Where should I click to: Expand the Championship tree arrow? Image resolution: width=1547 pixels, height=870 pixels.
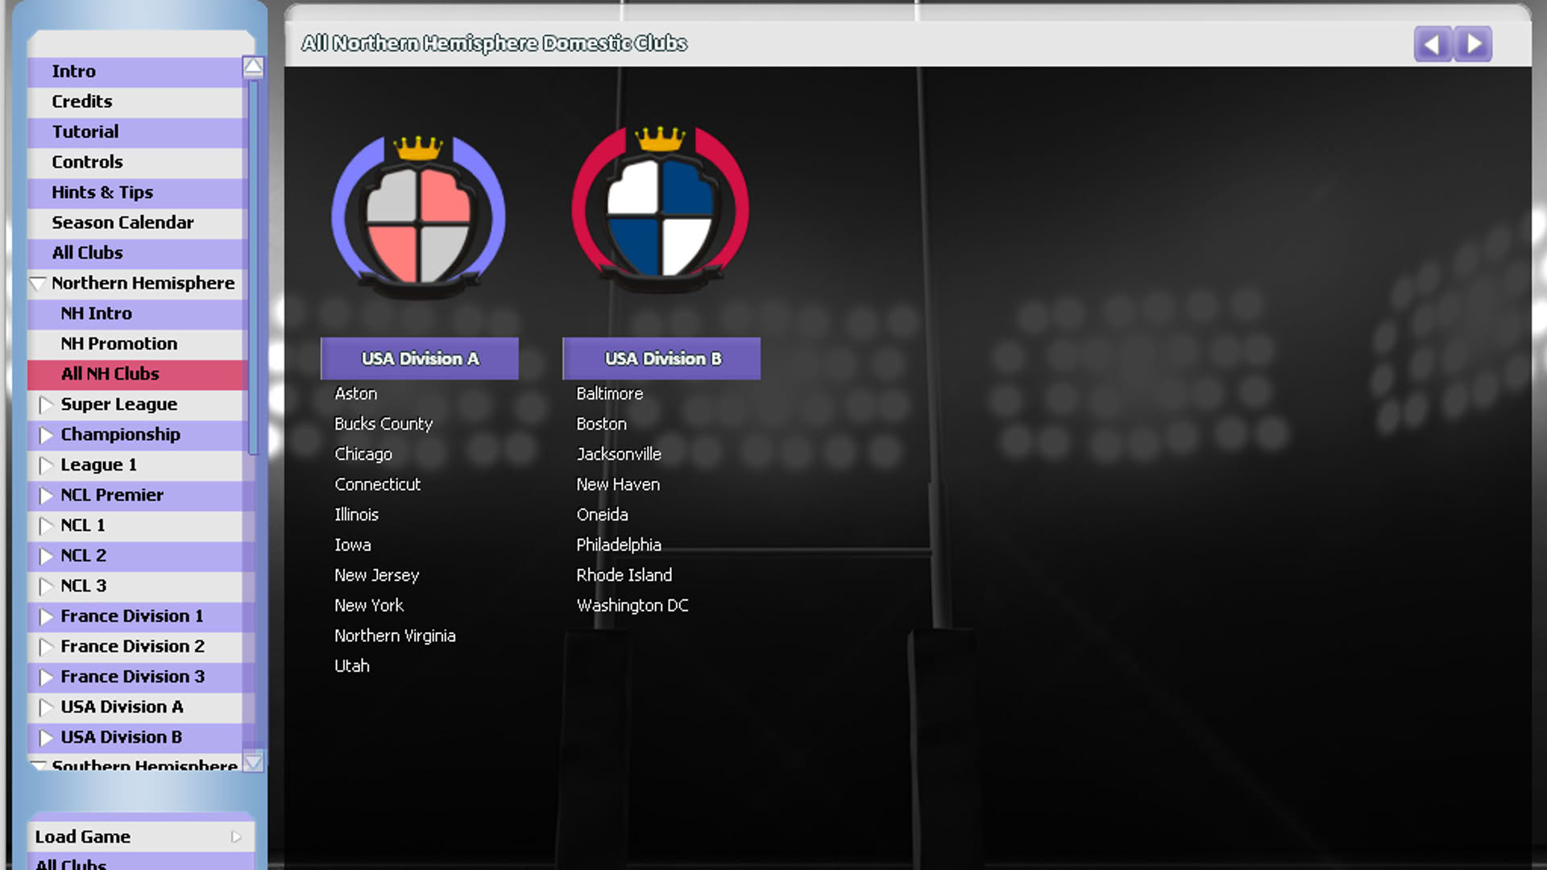(x=46, y=435)
